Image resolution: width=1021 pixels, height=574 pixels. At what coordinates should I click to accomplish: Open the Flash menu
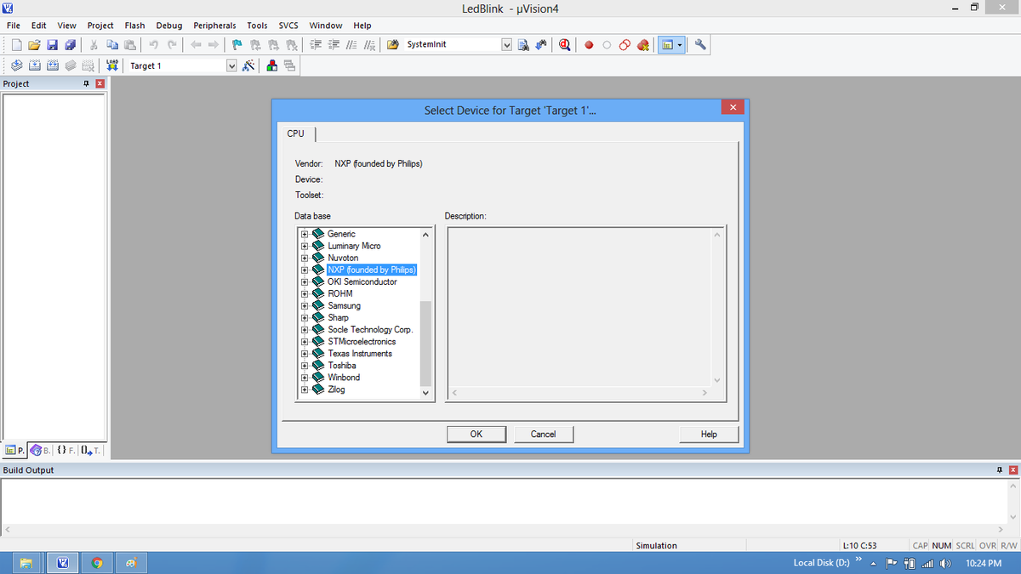pyautogui.click(x=134, y=26)
